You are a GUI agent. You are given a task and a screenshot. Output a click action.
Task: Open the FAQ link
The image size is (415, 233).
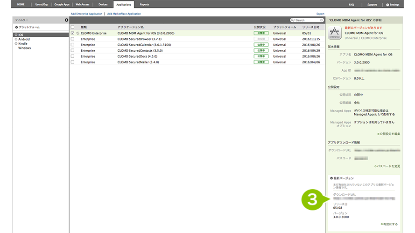351,5
